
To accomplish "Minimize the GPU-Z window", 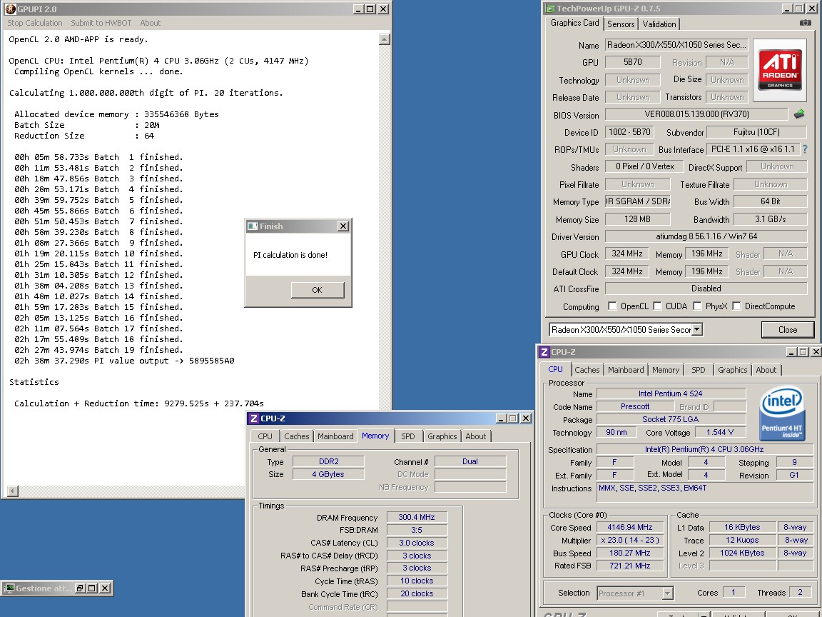I will click(x=788, y=9).
